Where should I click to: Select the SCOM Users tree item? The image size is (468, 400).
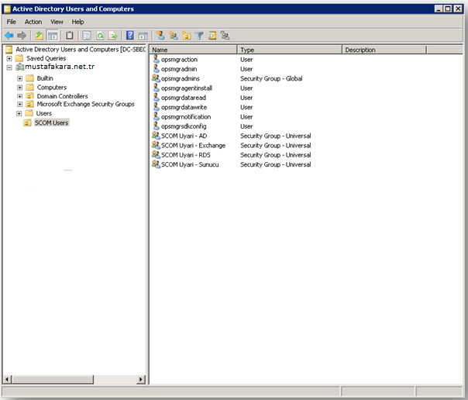[x=52, y=122]
